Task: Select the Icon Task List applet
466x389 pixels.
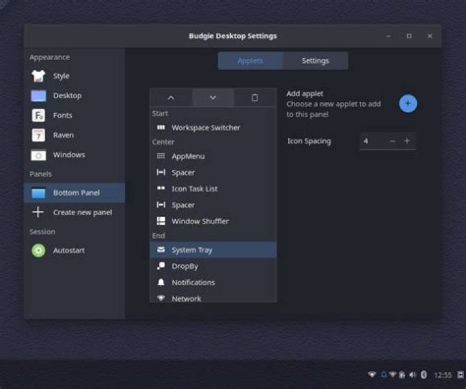Action: coord(213,189)
